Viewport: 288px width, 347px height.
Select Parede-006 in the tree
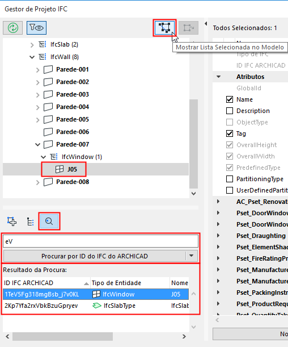coord(73,132)
